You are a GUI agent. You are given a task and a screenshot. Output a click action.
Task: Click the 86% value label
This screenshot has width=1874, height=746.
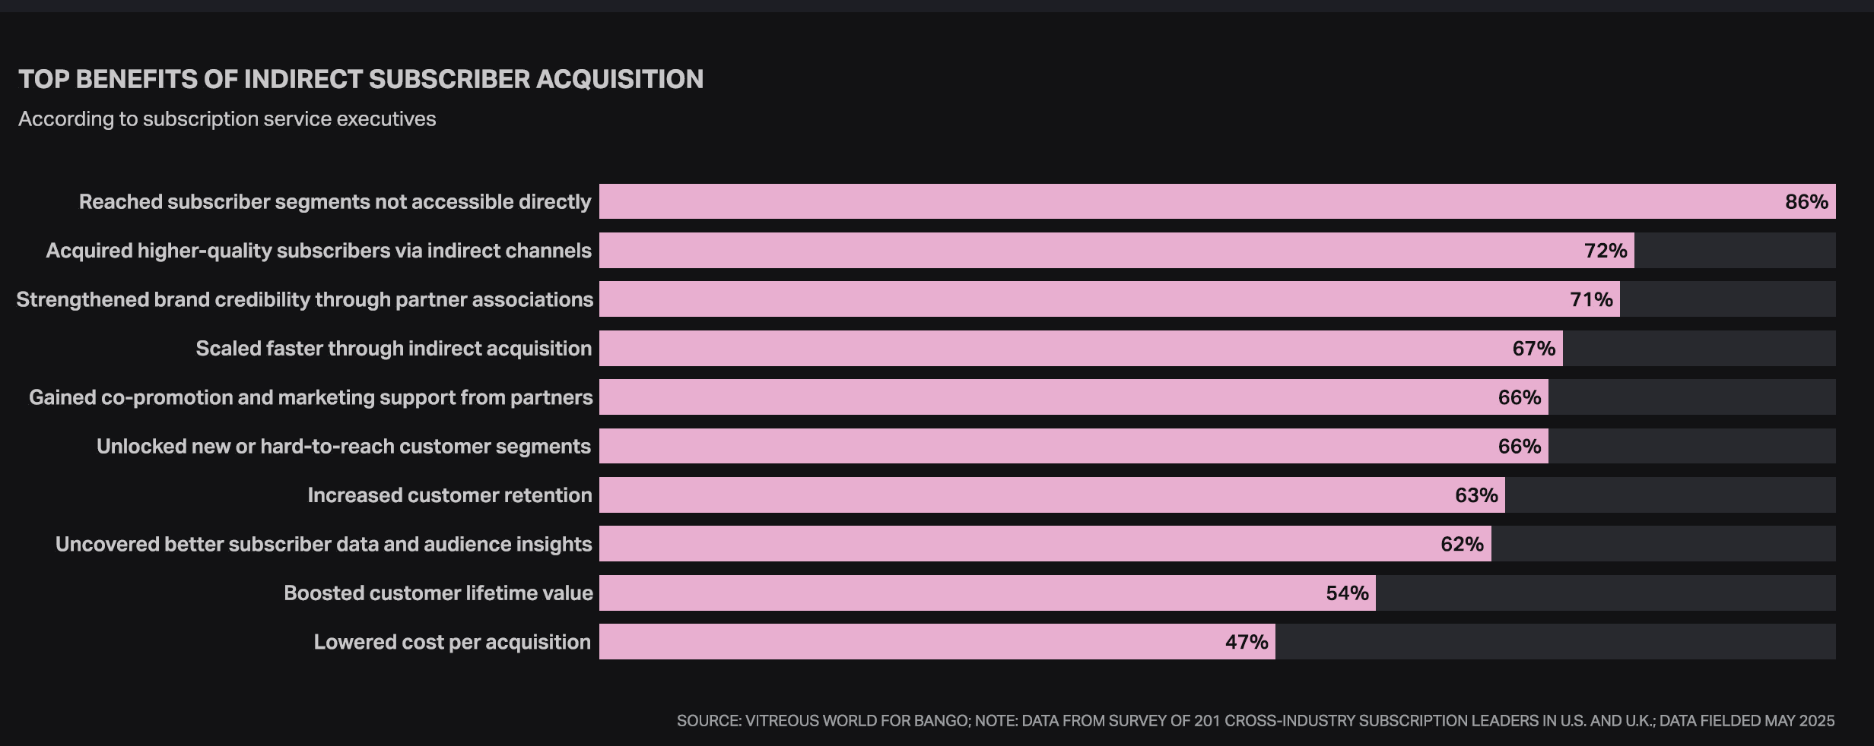pyautogui.click(x=1806, y=201)
